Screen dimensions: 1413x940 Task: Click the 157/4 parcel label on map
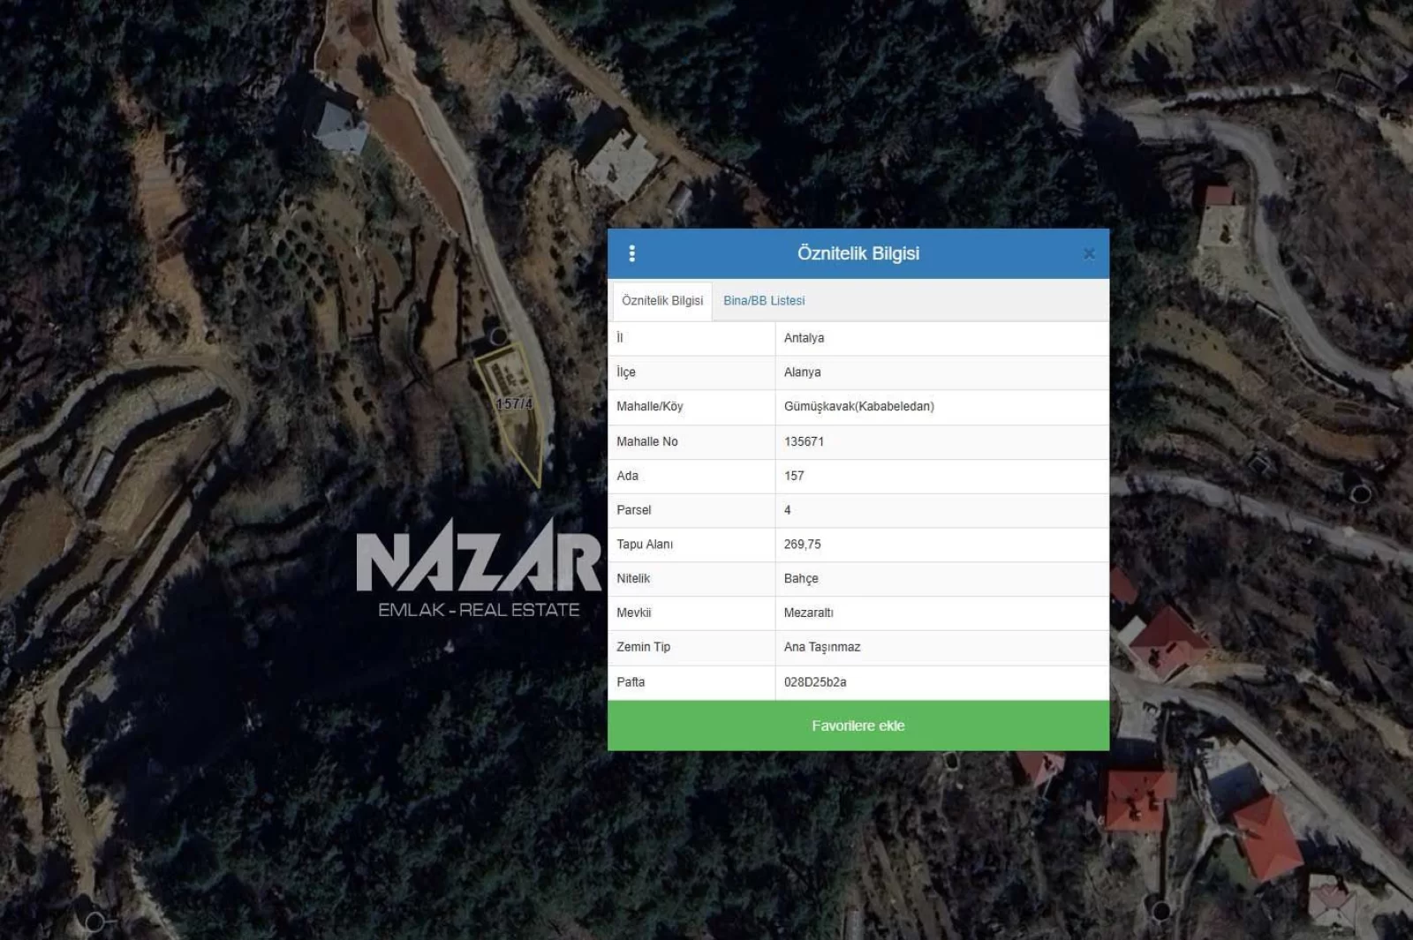pos(514,404)
